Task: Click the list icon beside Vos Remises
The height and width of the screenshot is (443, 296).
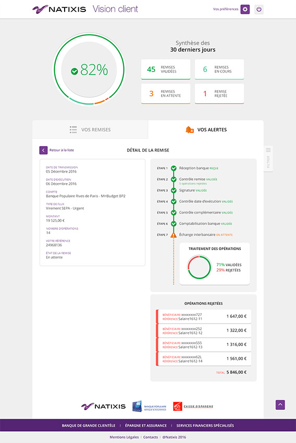Action: tap(73, 130)
